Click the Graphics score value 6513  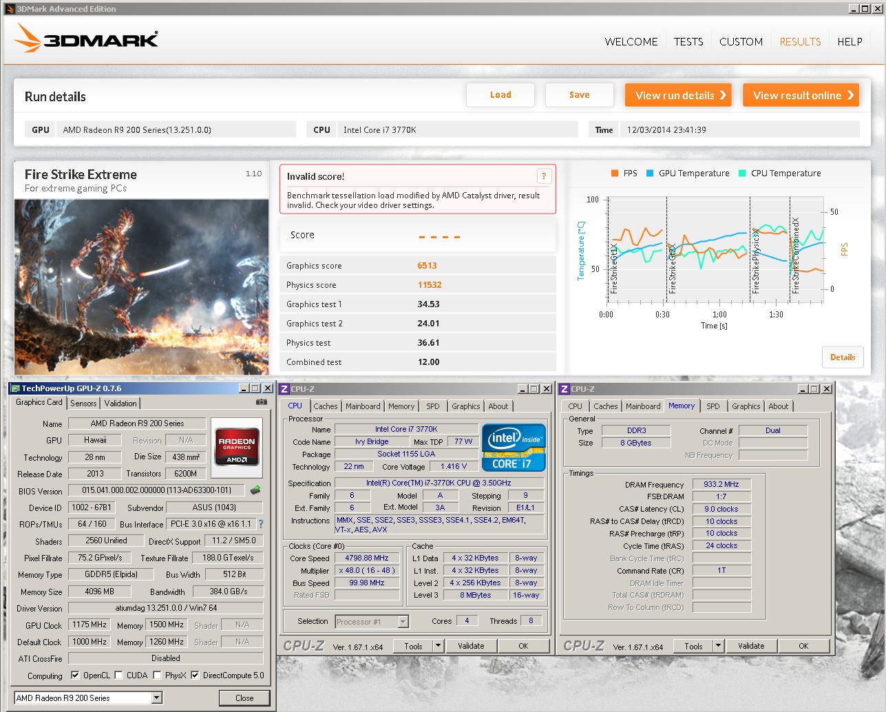pyautogui.click(x=427, y=266)
